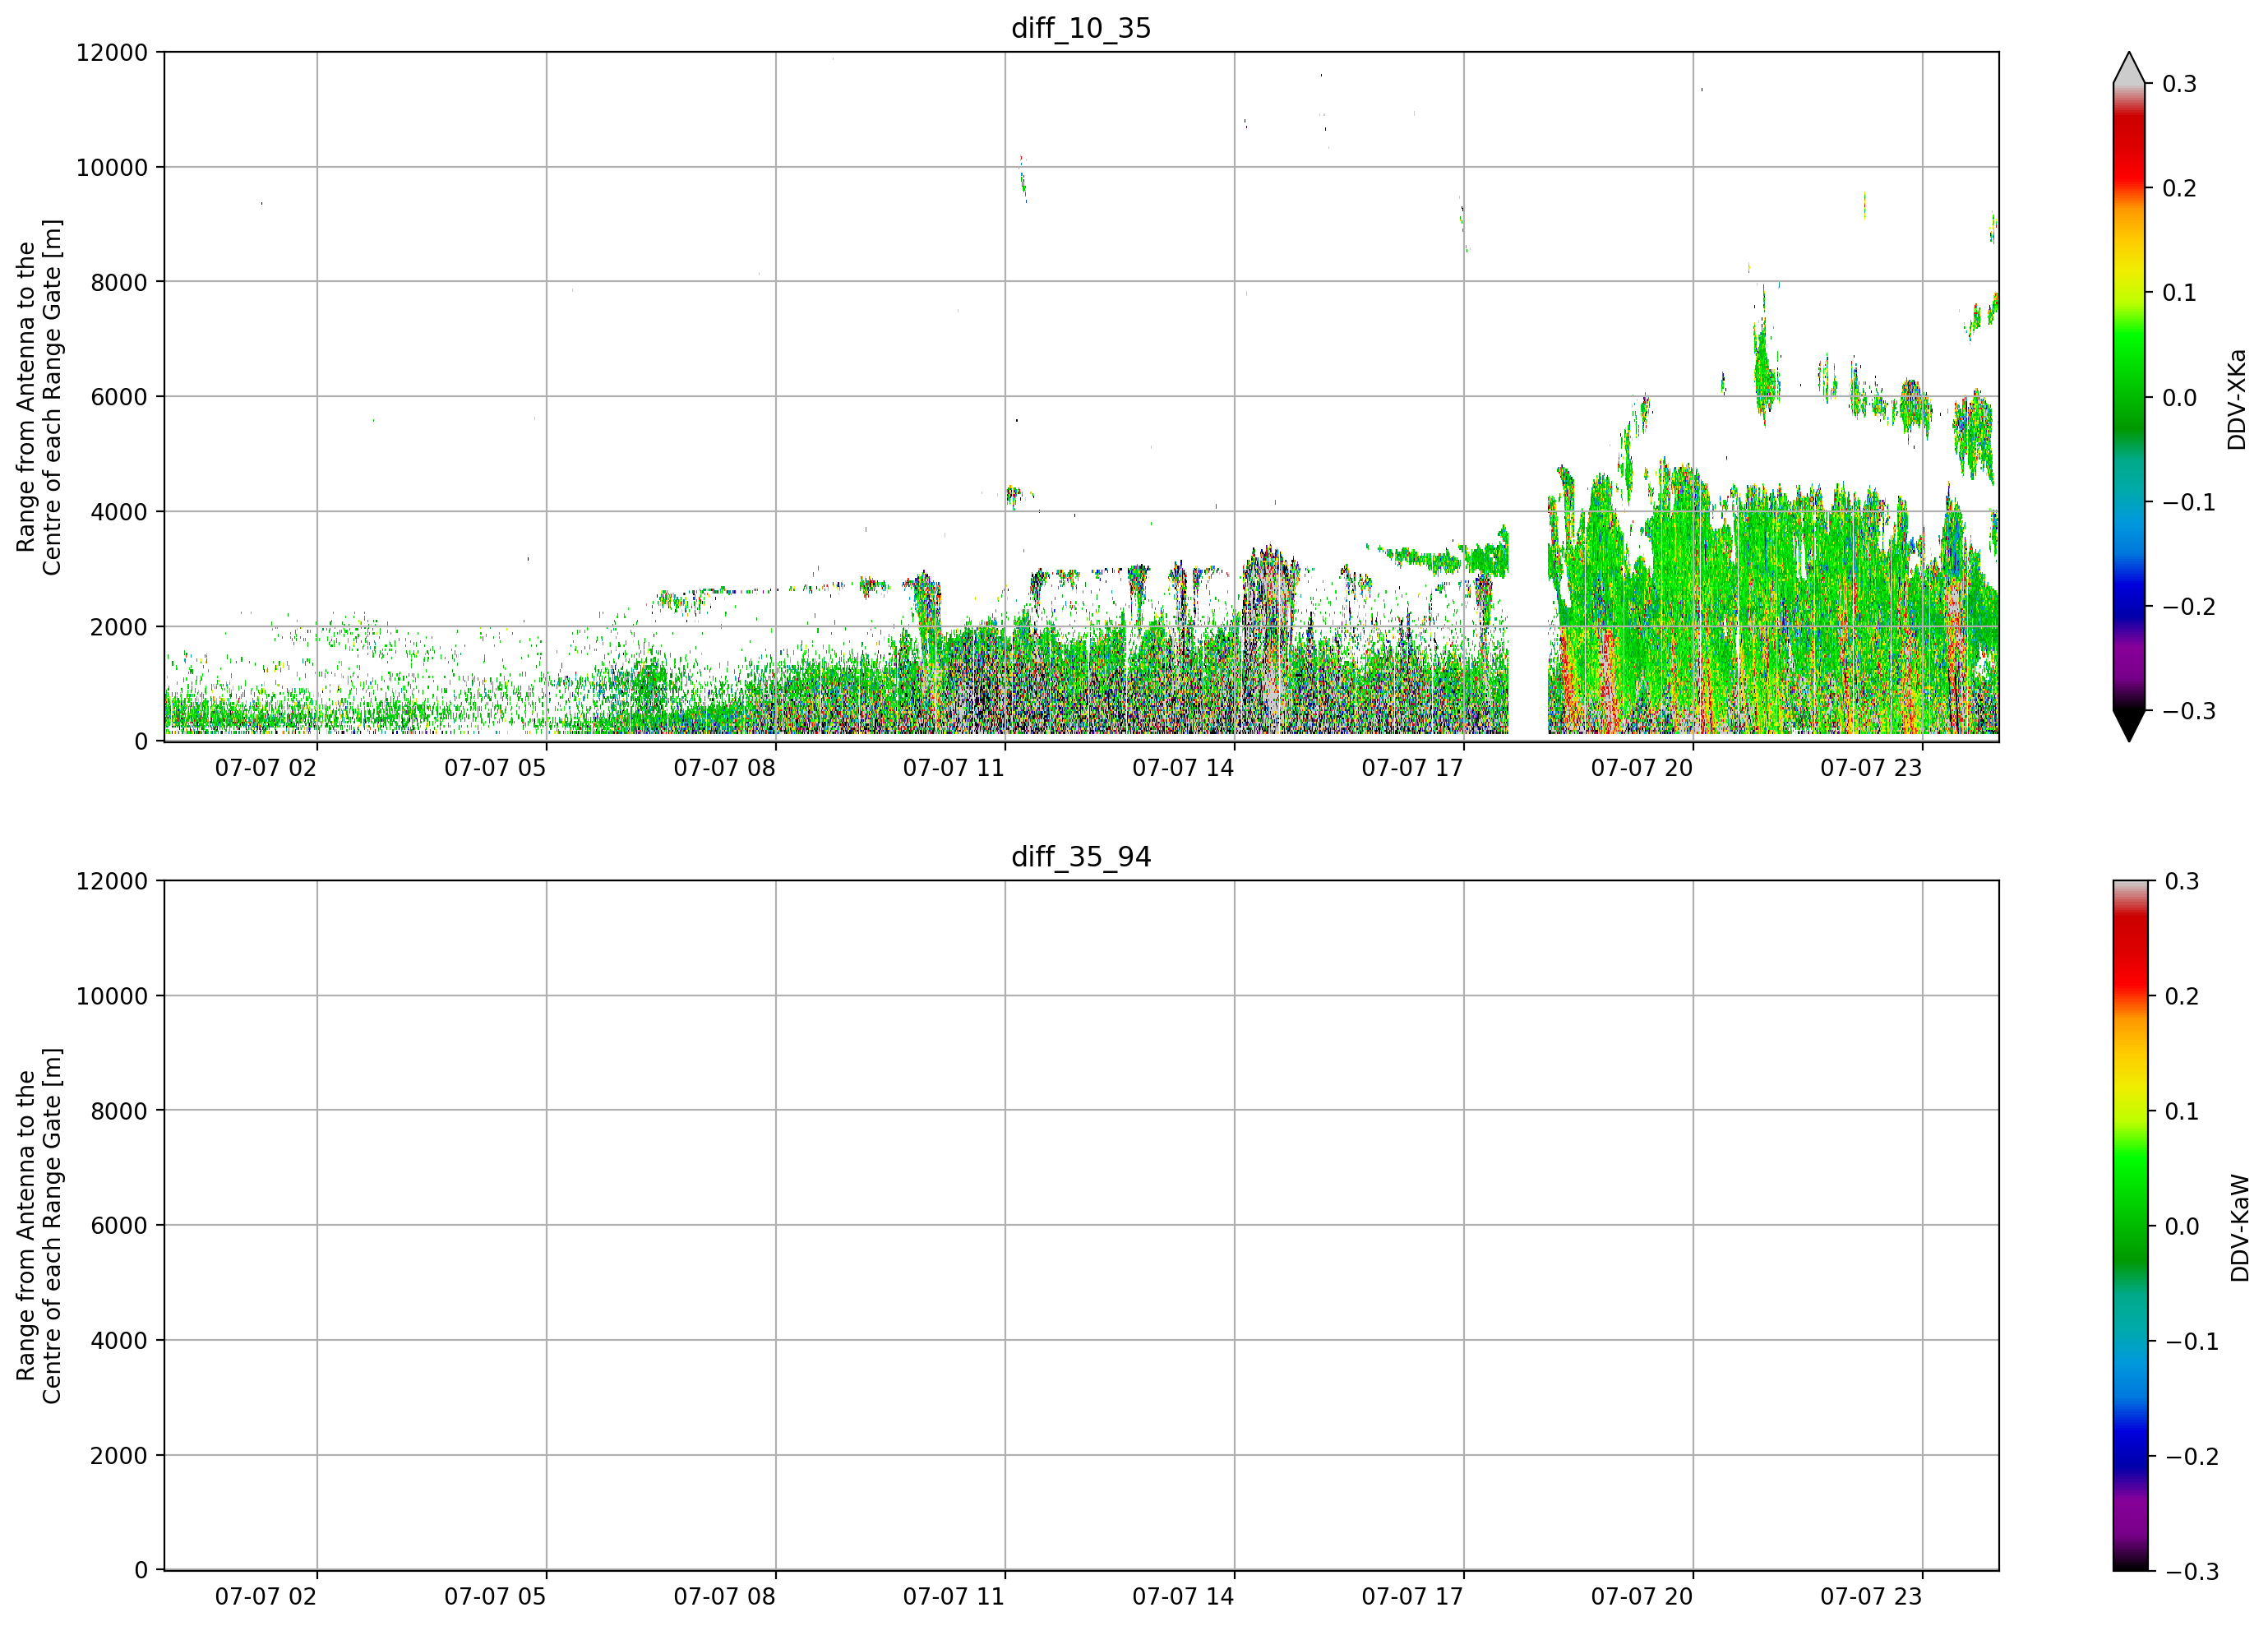Click the "diff_10_35" plot title
Image resolution: width=2268 pixels, height=1626 pixels.
(1081, 28)
